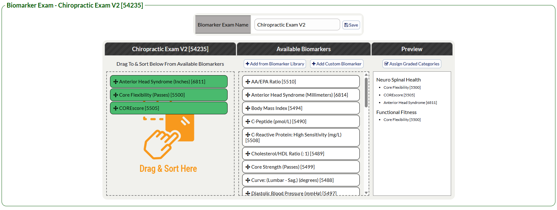Select Curve: (Lumbar - Sag.) [5488] biomarker
This screenshot has width=557, height=210.
[x=301, y=180]
